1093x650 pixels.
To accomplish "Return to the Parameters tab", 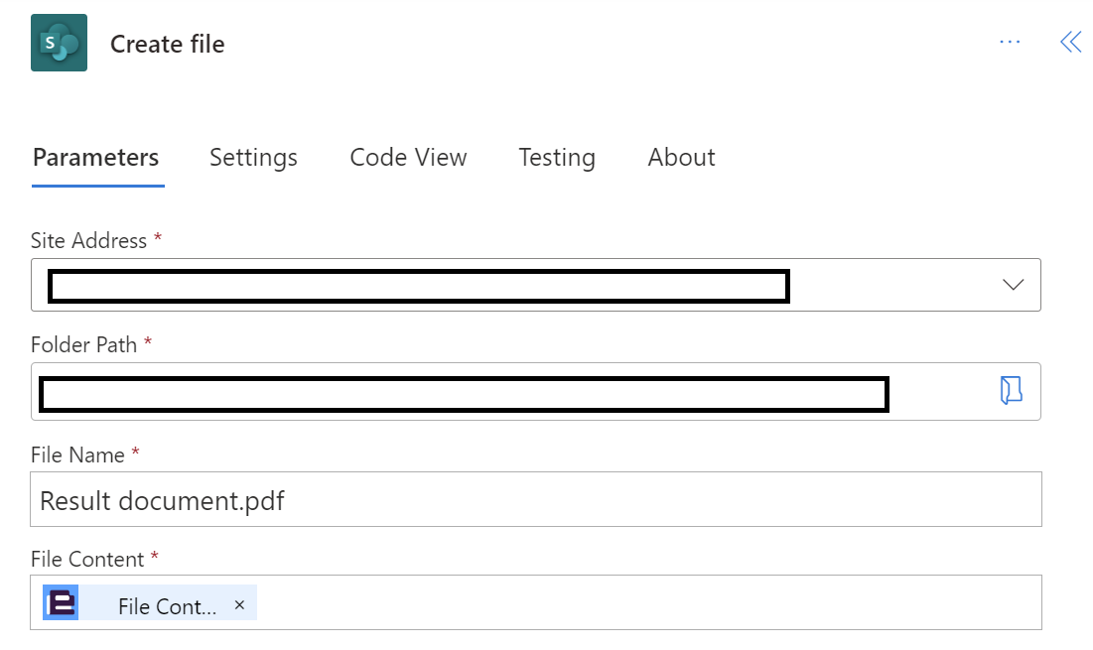I will tap(96, 157).
